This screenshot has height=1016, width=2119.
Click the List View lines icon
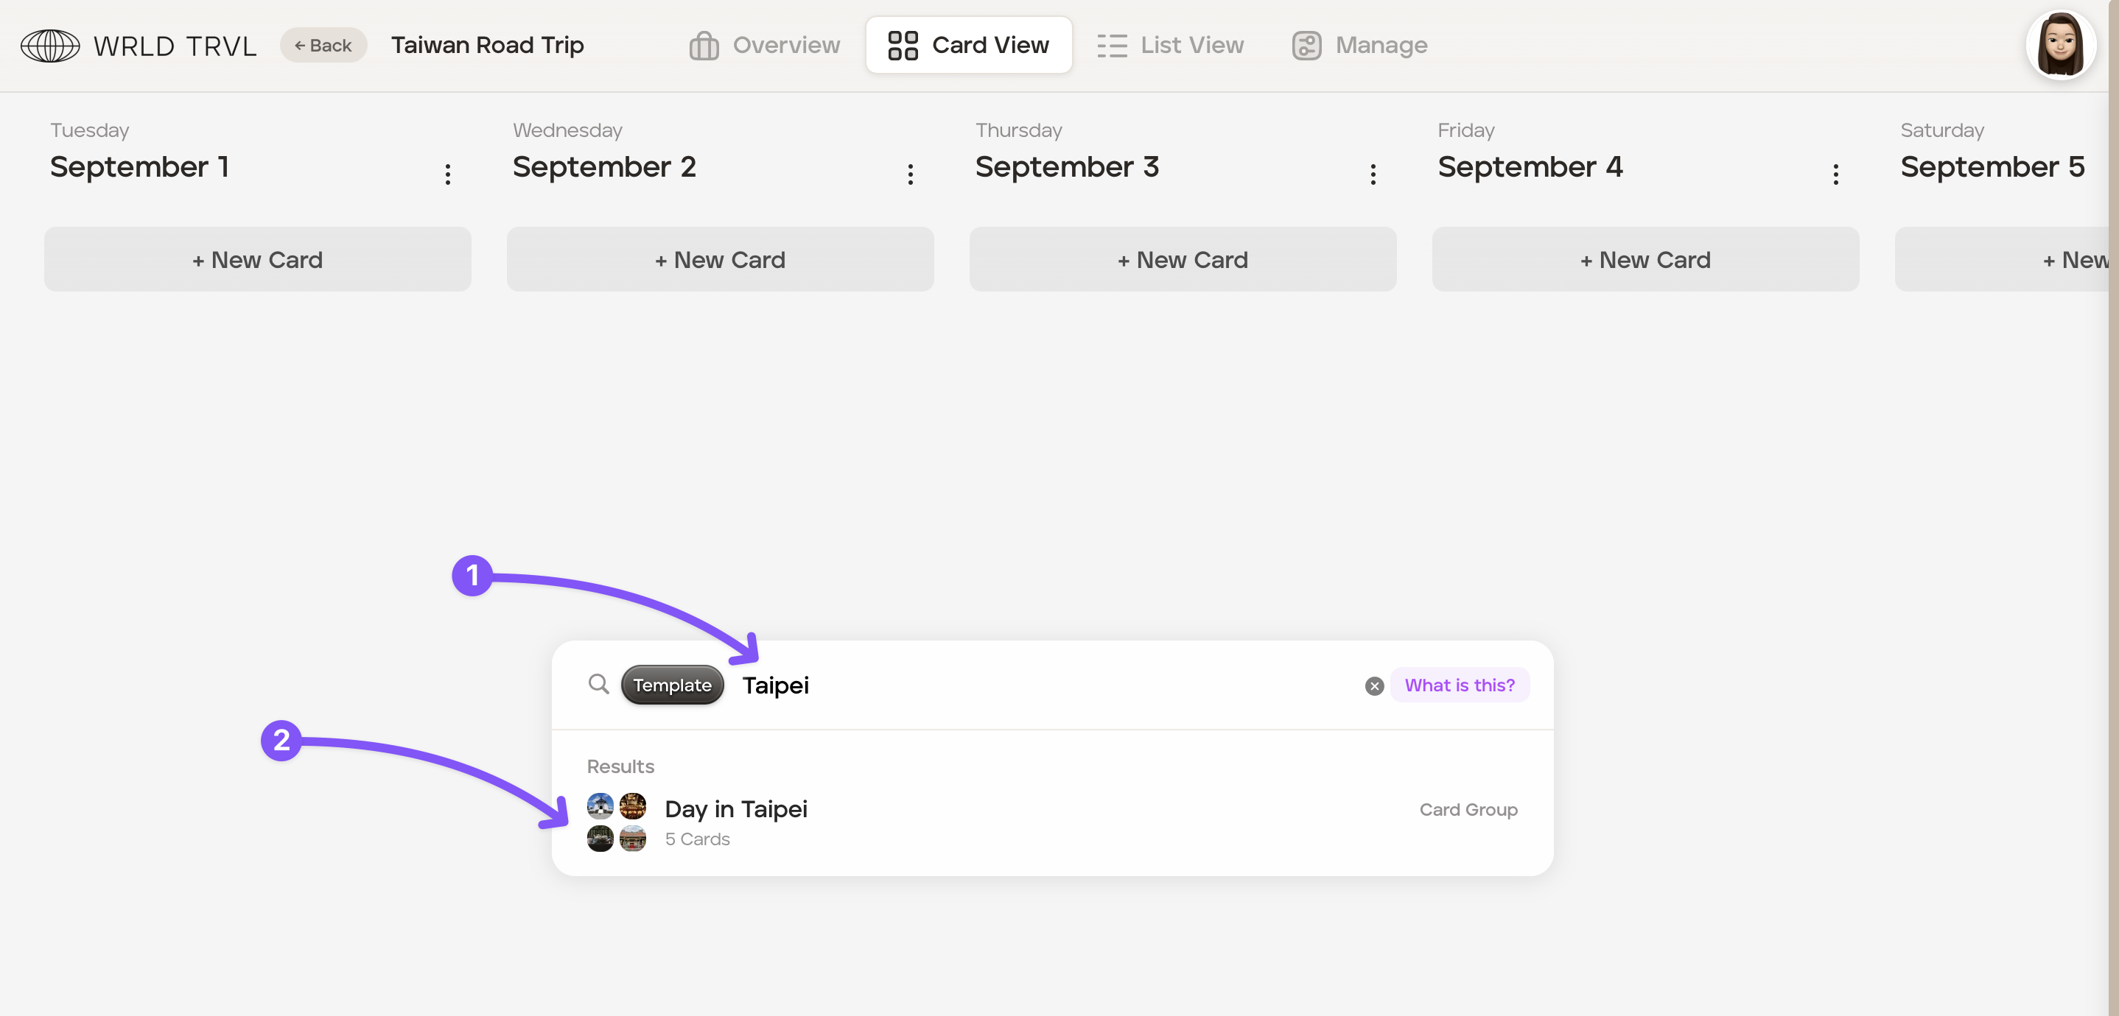coord(1111,46)
